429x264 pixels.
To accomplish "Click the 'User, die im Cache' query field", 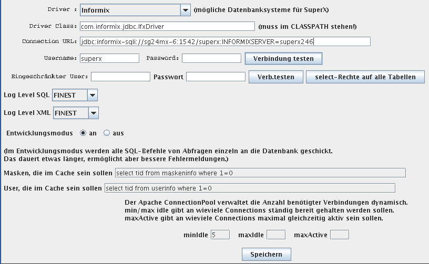I will click(250, 188).
